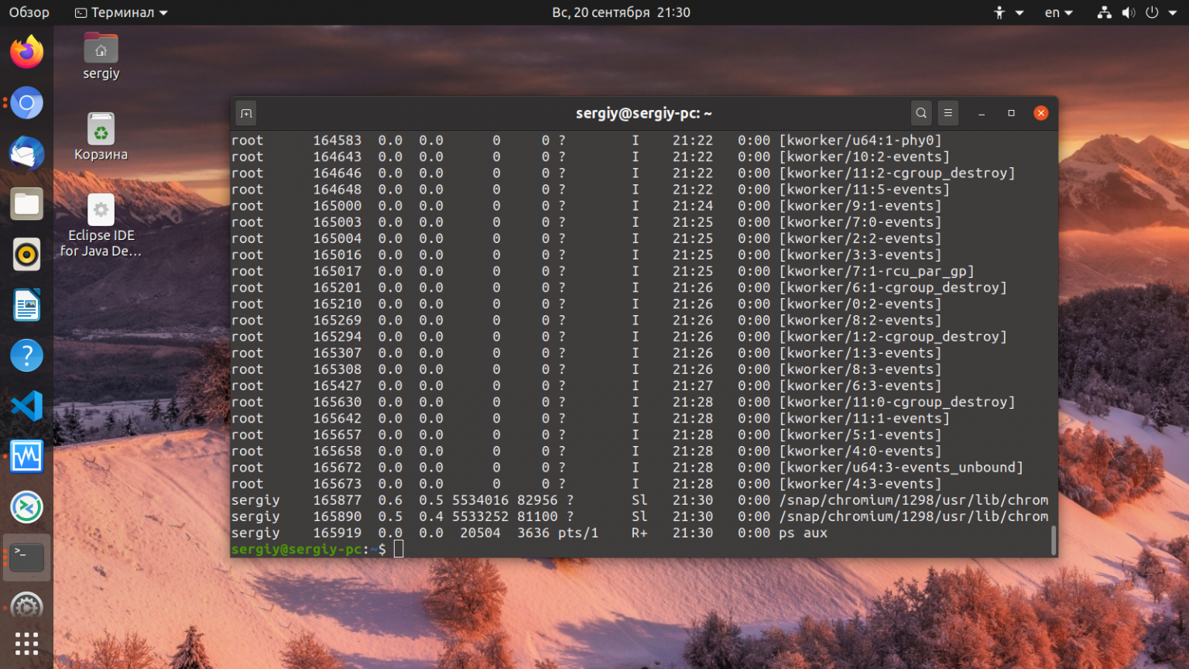Screen dimensions: 1189x669
Task: Open the terminal search
Action: click(x=921, y=113)
